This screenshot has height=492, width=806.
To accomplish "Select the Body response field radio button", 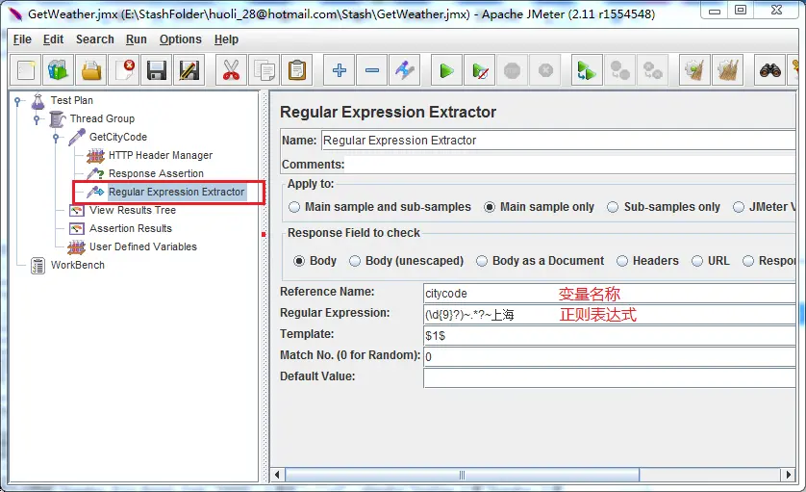I will [299, 261].
